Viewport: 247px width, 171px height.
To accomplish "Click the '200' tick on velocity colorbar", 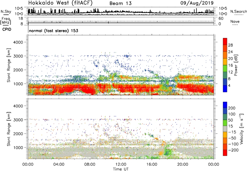I will [x=232, y=108].
